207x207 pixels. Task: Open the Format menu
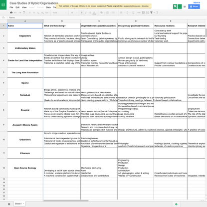pyautogui.click(x=40, y=7)
